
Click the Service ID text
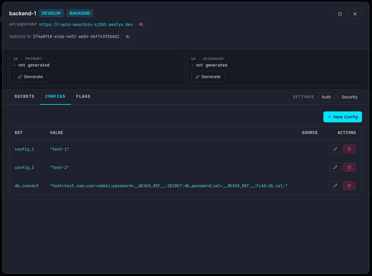coord(76,37)
